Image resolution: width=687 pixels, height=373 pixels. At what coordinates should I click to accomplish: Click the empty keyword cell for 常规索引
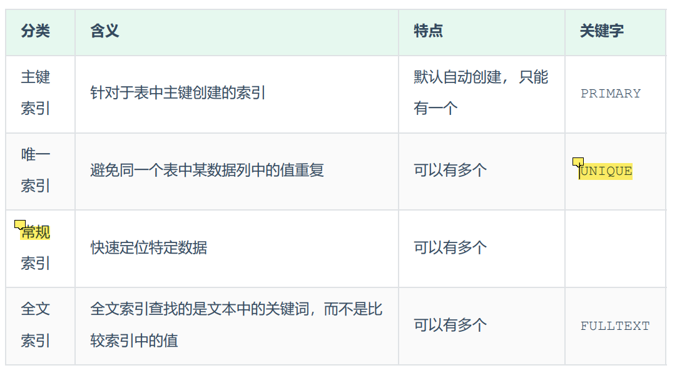click(614, 249)
